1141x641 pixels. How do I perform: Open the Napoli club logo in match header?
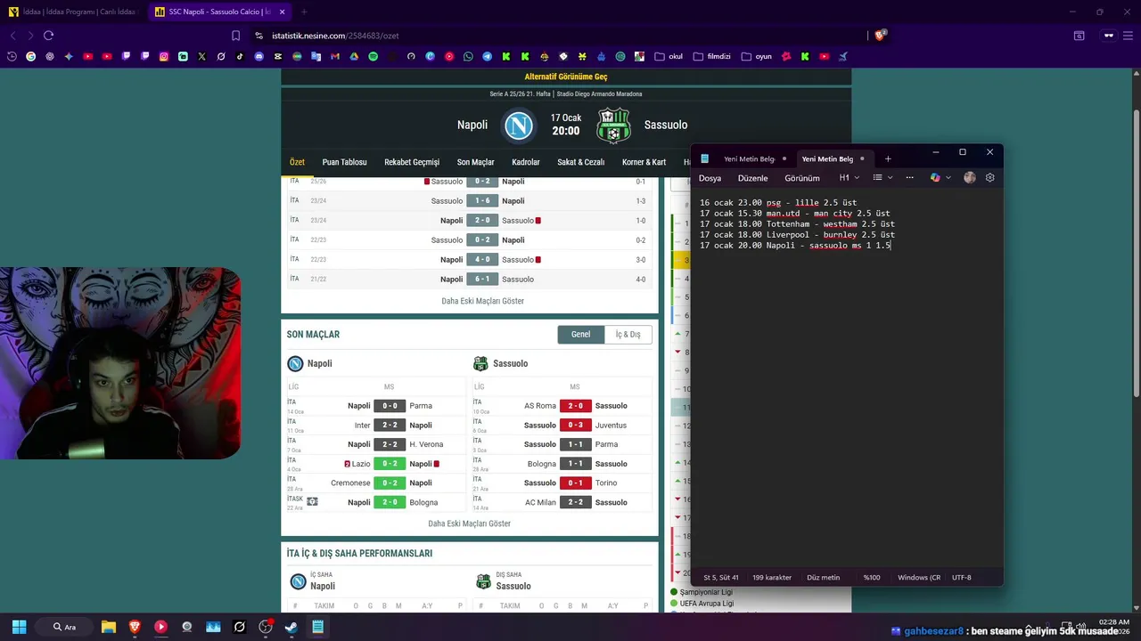point(519,126)
